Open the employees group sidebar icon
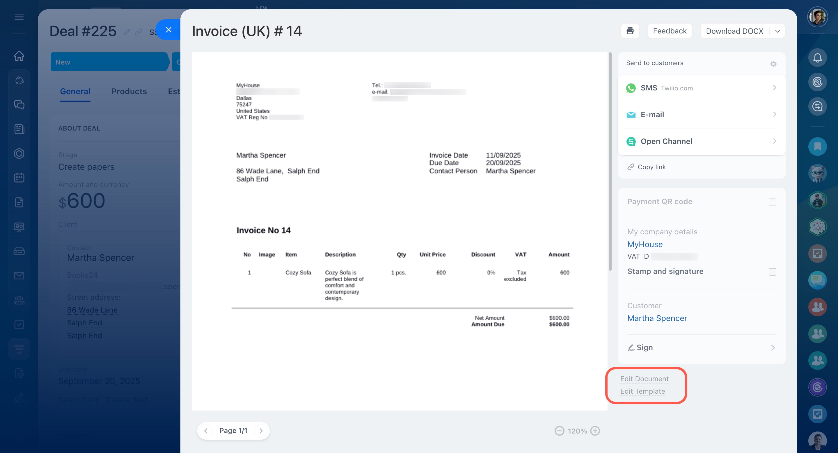Viewport: 838px width, 453px height. click(19, 300)
